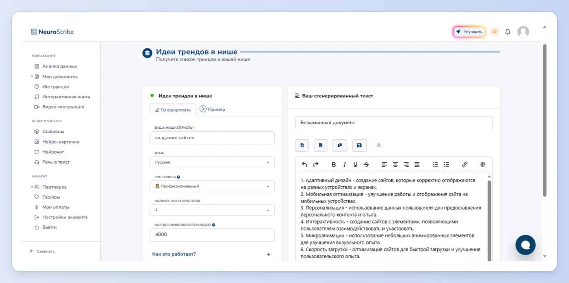569x283 pixels.
Task: Toggle strikethrough formatting
Action: [x=366, y=164]
